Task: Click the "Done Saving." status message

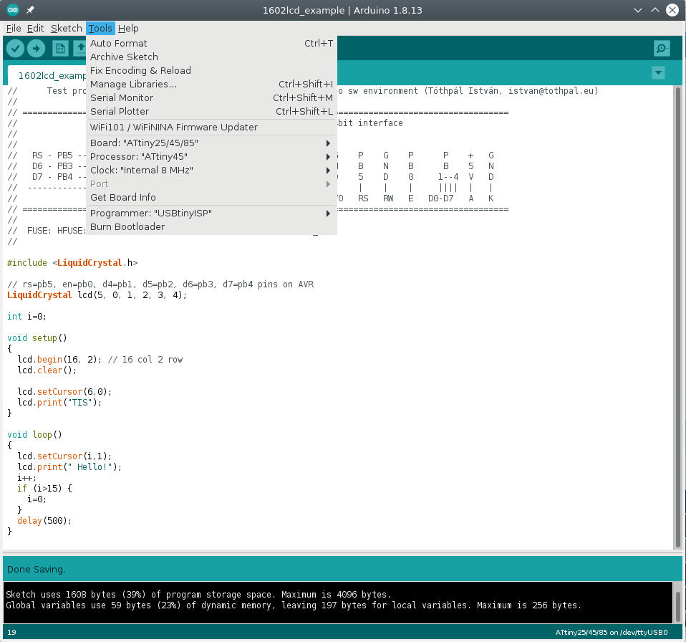Action: (x=36, y=570)
